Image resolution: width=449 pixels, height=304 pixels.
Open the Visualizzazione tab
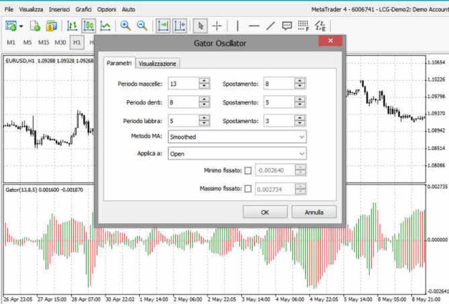(157, 63)
